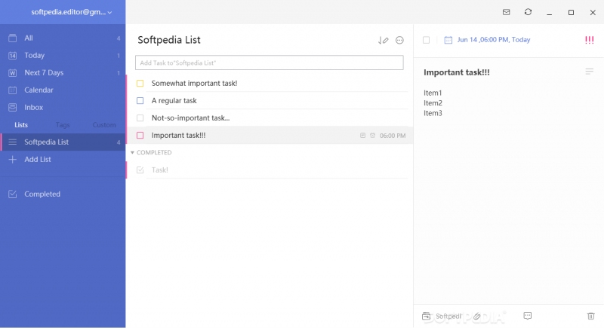Image resolution: width=604 pixels, height=330 pixels.
Task: Click Item2 in task description
Action: (x=433, y=102)
